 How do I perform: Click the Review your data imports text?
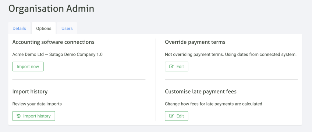coord(37,104)
